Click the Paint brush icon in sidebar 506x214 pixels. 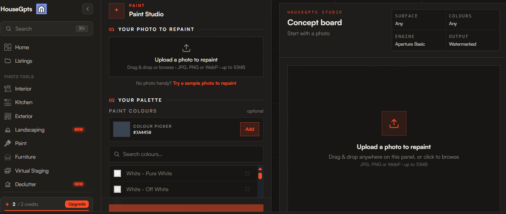tap(8, 143)
